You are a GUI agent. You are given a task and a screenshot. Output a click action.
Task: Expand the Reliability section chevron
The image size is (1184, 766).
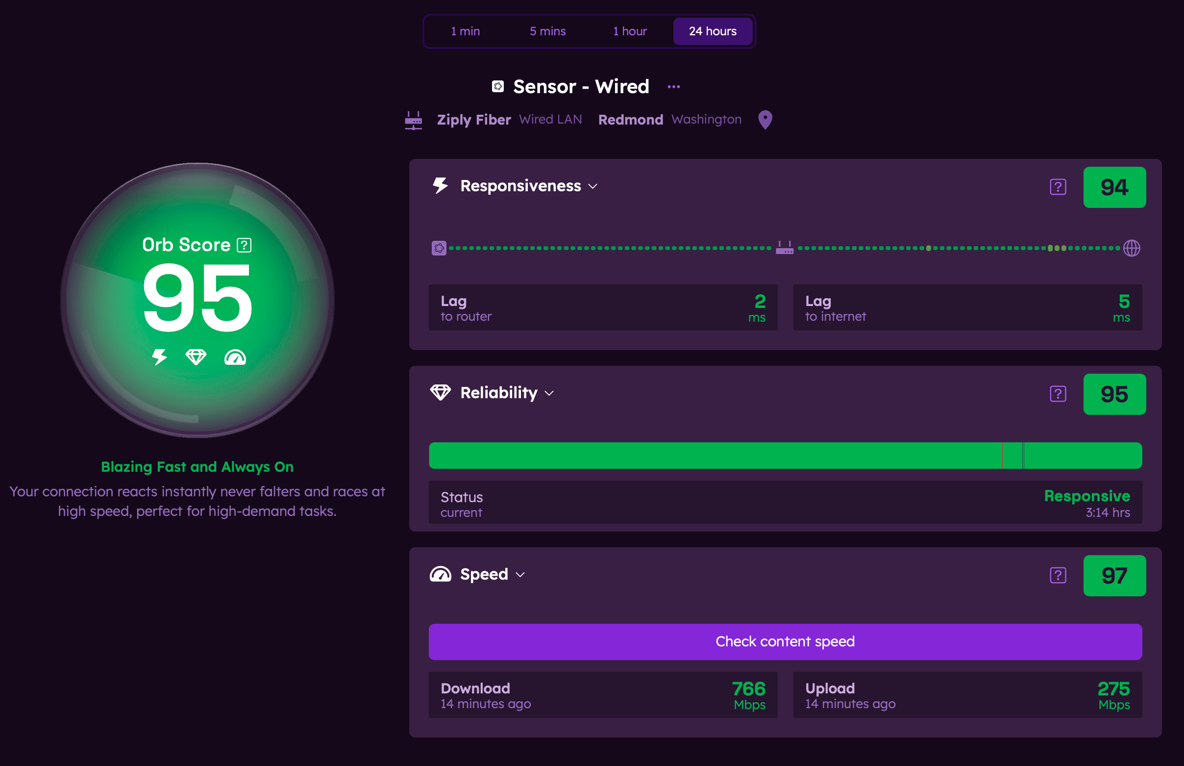549,393
